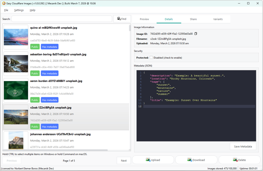The width and height of the screenshot is (263, 171).
Task: Click the vertical scrollbar of the image list
Action: click(130, 28)
